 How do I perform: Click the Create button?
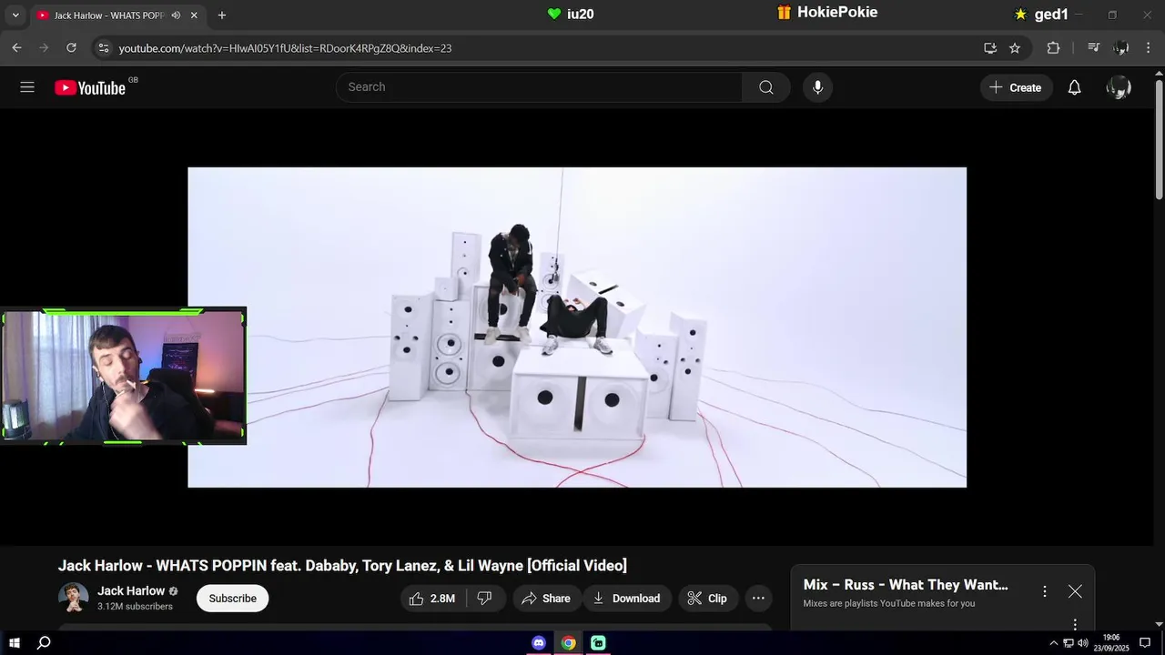pos(1016,87)
